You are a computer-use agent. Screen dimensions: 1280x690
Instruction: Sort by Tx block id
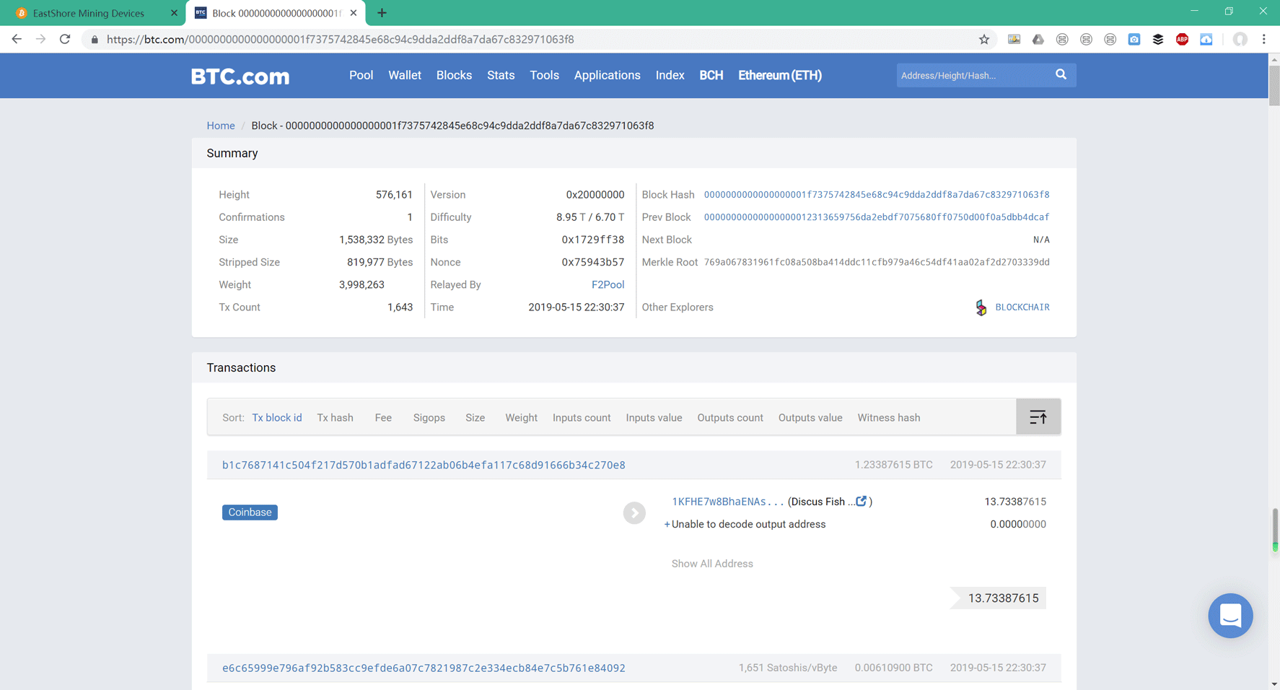(x=277, y=418)
